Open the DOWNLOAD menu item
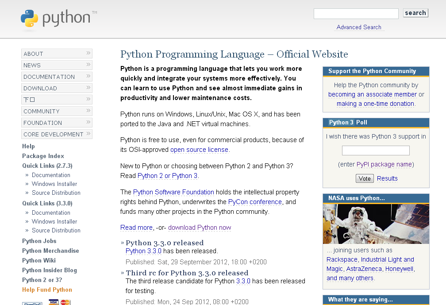 pyautogui.click(x=57, y=88)
